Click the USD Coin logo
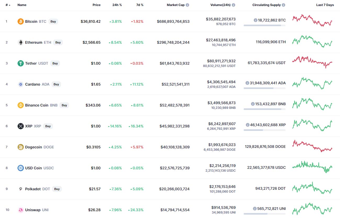The image size is (340, 218). tap(20, 168)
